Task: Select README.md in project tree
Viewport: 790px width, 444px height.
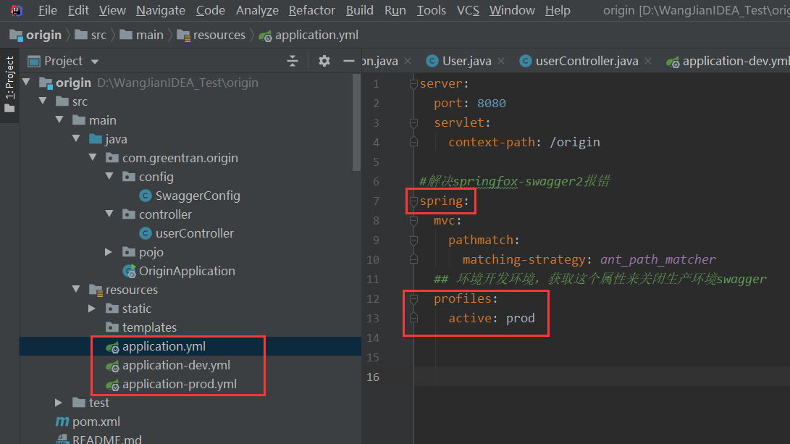Action: pyautogui.click(x=107, y=440)
